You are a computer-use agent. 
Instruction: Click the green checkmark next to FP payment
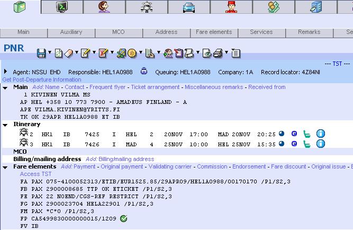pos(124,218)
